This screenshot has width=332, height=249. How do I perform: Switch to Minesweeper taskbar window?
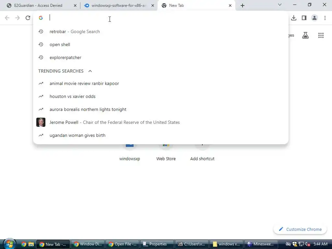pos(261,244)
